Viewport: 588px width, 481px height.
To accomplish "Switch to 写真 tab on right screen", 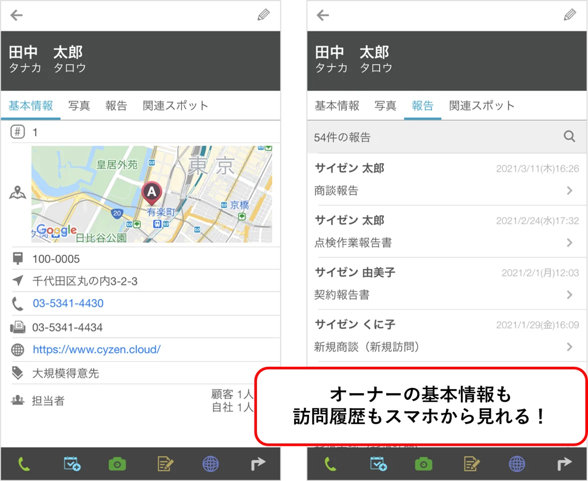I will [x=386, y=106].
